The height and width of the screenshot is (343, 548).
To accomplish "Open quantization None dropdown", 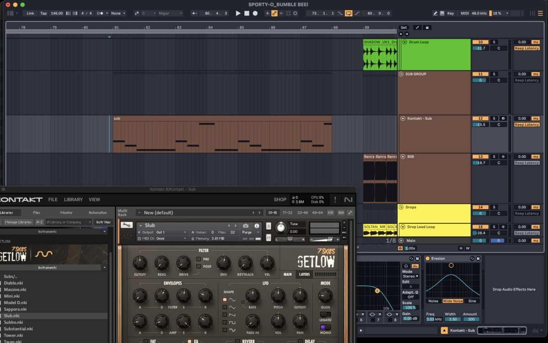I will tap(118, 13).
